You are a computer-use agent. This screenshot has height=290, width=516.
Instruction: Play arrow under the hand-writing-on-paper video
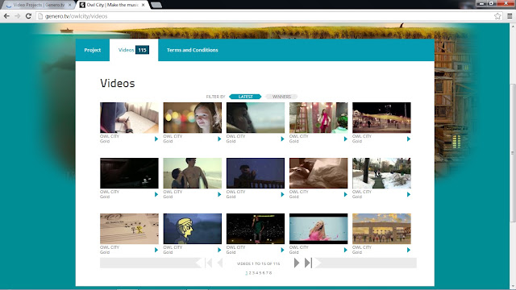tap(156, 139)
